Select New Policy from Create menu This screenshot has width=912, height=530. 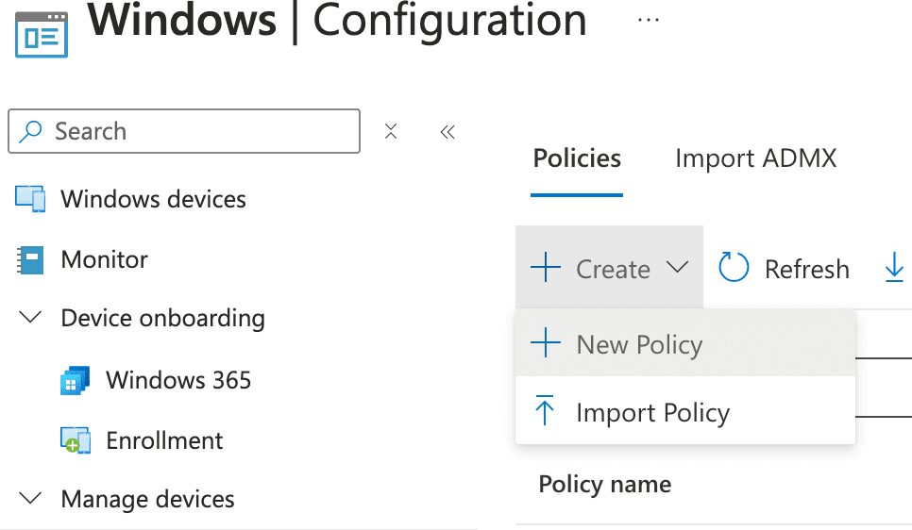pos(639,345)
